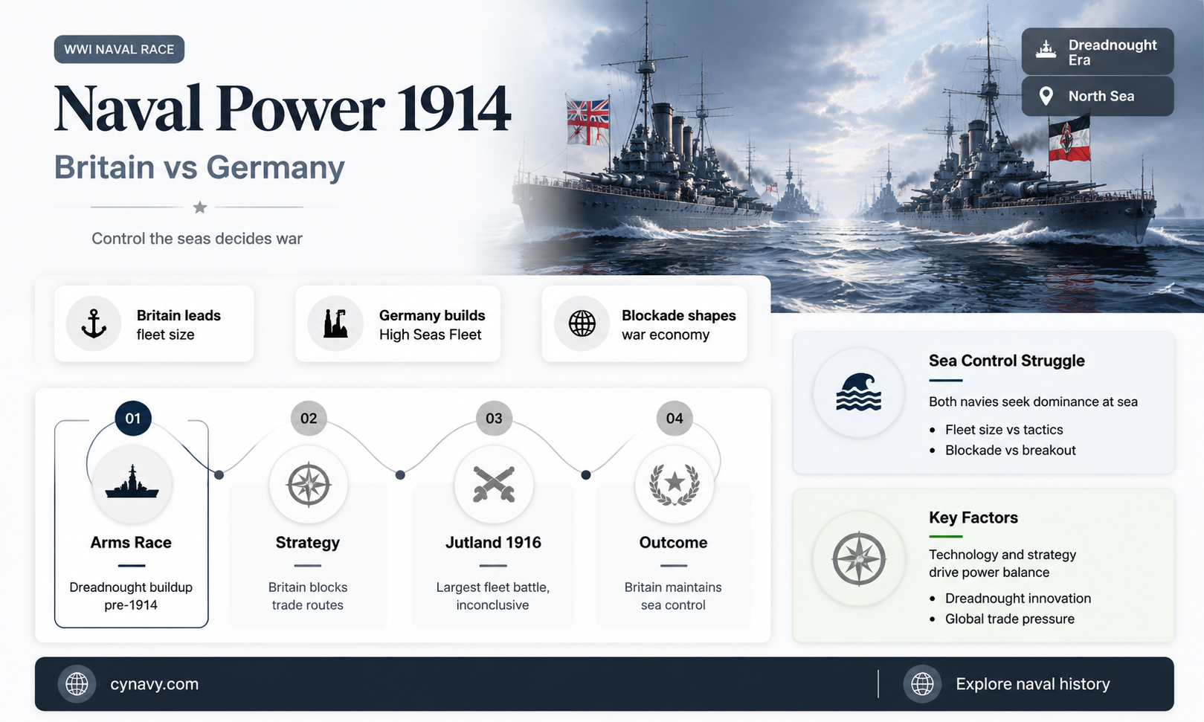Click the Union Jack flag on left battleship
Viewport: 1204px width, 722px height.
587,120
